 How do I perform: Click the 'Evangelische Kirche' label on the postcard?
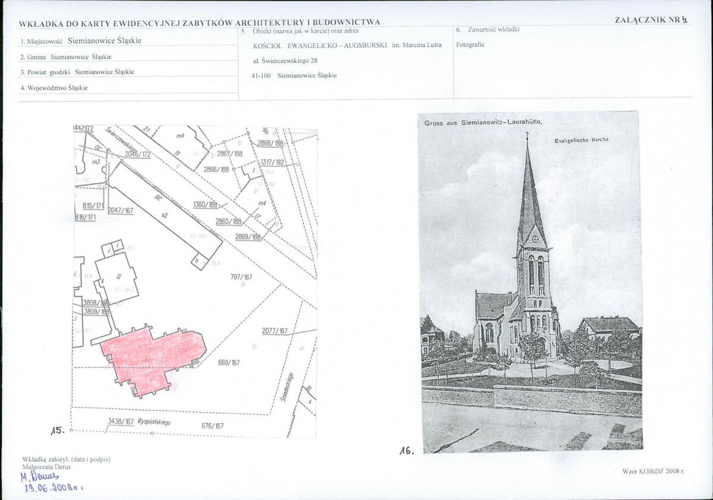[581, 139]
